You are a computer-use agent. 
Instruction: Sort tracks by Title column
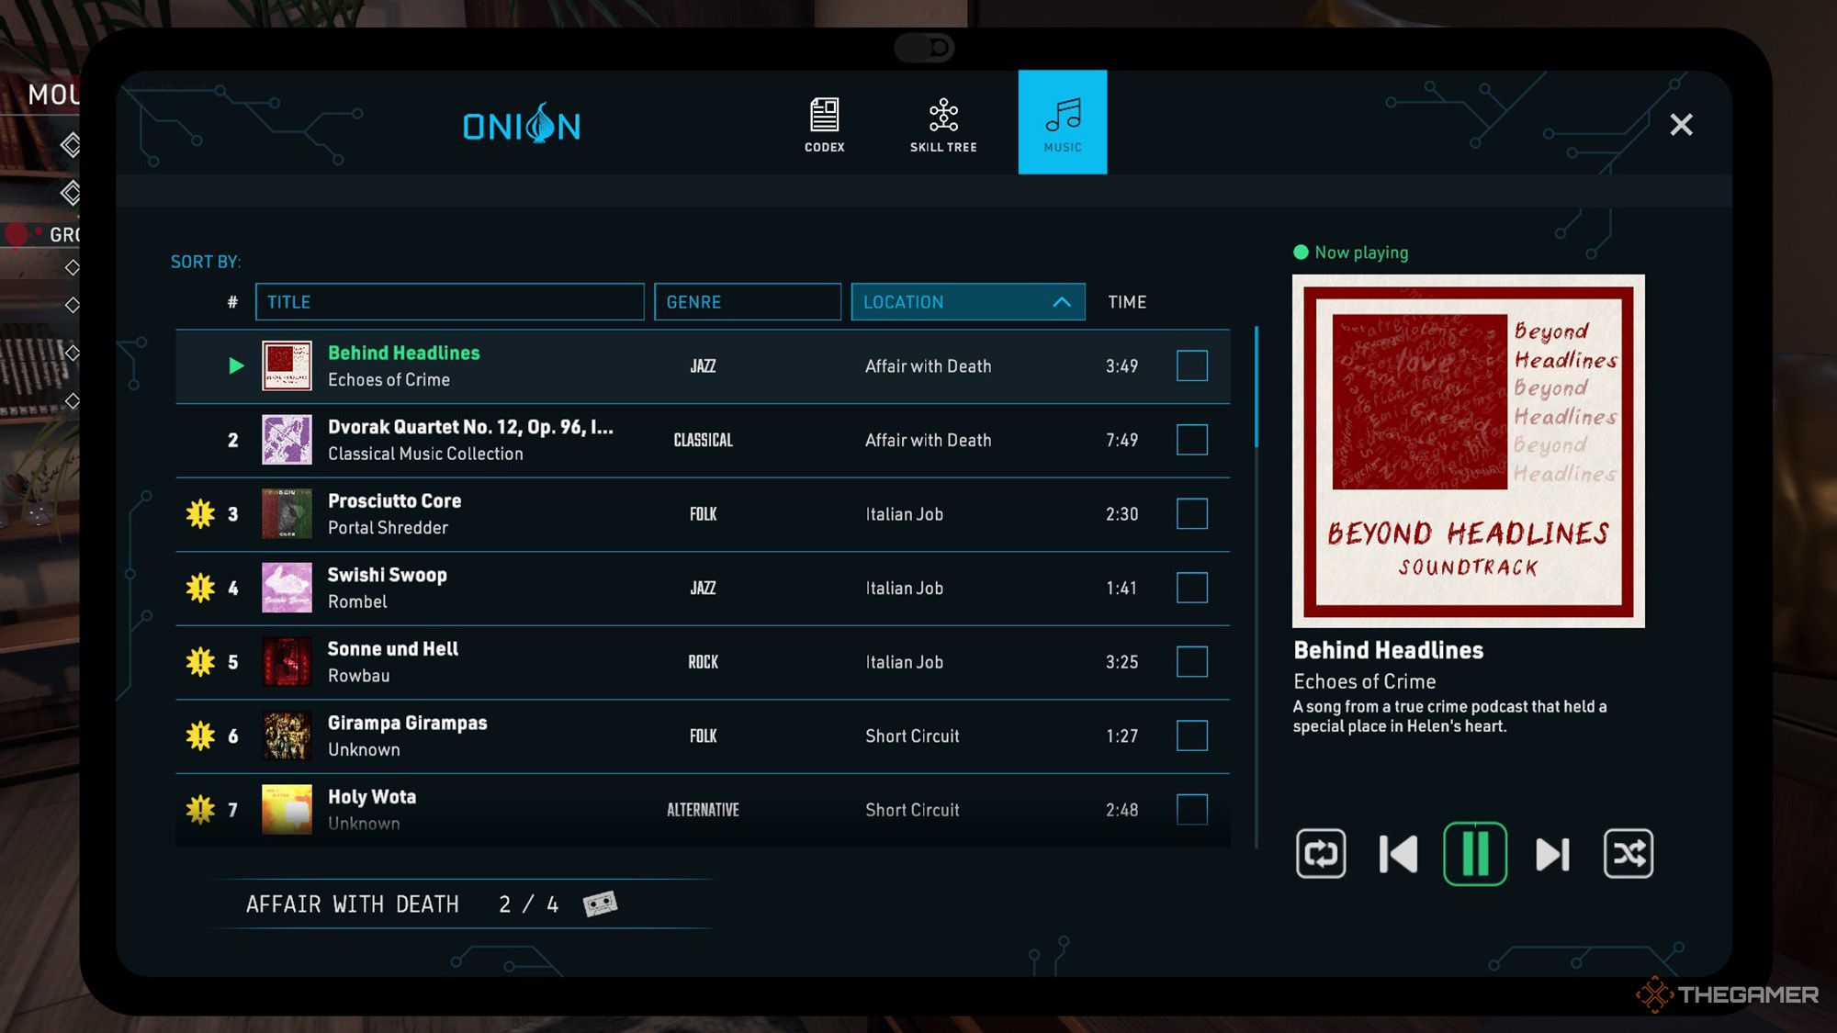[449, 301]
